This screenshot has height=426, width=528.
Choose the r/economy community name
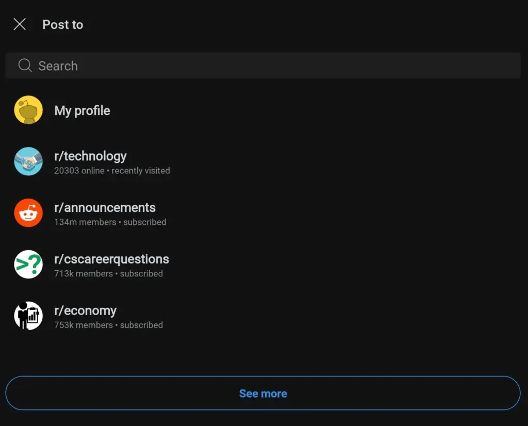point(85,310)
